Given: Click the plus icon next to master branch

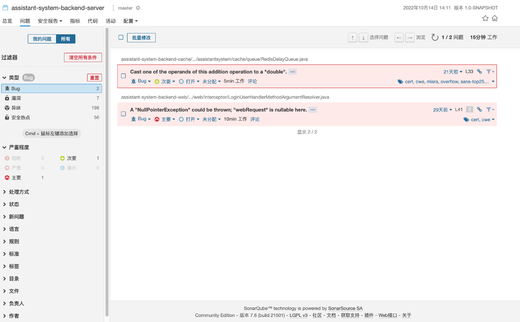Looking at the screenshot, I should tap(138, 8).
